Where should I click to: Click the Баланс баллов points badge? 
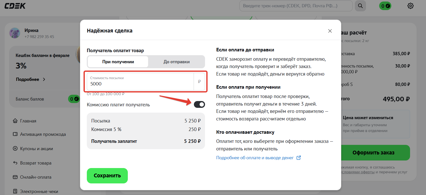pos(74,99)
